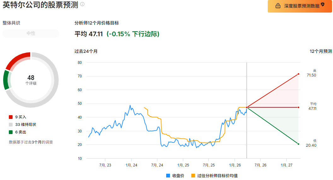The height and width of the screenshot is (180, 333).
Task: Select the red 买入 legend square
Action: tap(11, 117)
